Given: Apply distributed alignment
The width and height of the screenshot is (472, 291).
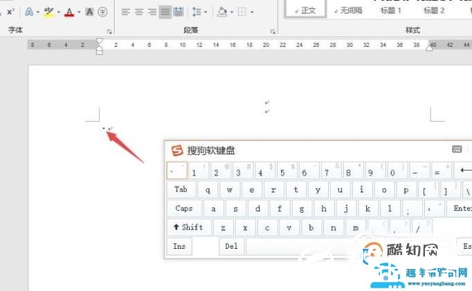Looking at the screenshot, I should pos(179,12).
